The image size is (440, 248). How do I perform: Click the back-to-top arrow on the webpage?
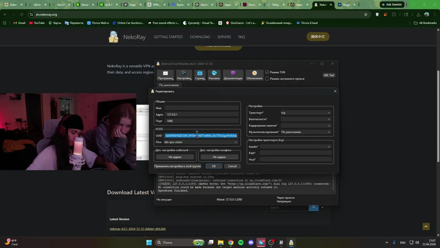click(426, 226)
